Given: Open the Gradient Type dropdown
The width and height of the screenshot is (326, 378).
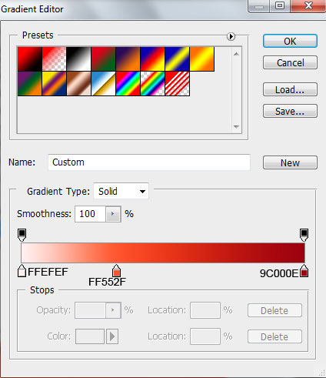Looking at the screenshot, I should pos(121,191).
